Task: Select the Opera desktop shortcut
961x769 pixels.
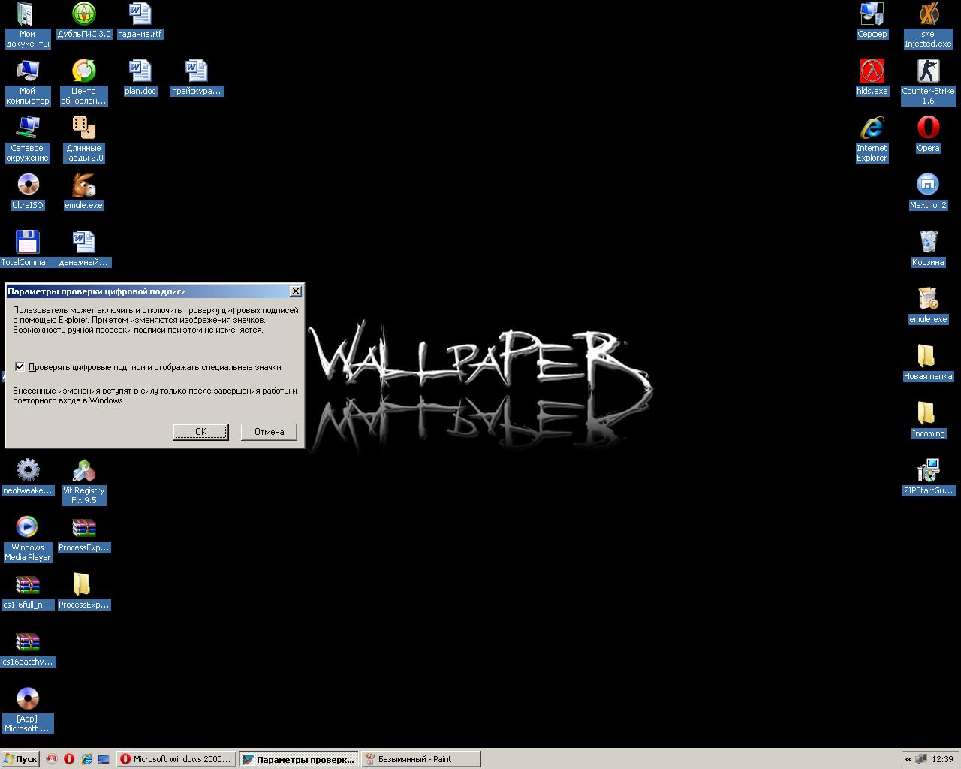Action: tap(928, 128)
